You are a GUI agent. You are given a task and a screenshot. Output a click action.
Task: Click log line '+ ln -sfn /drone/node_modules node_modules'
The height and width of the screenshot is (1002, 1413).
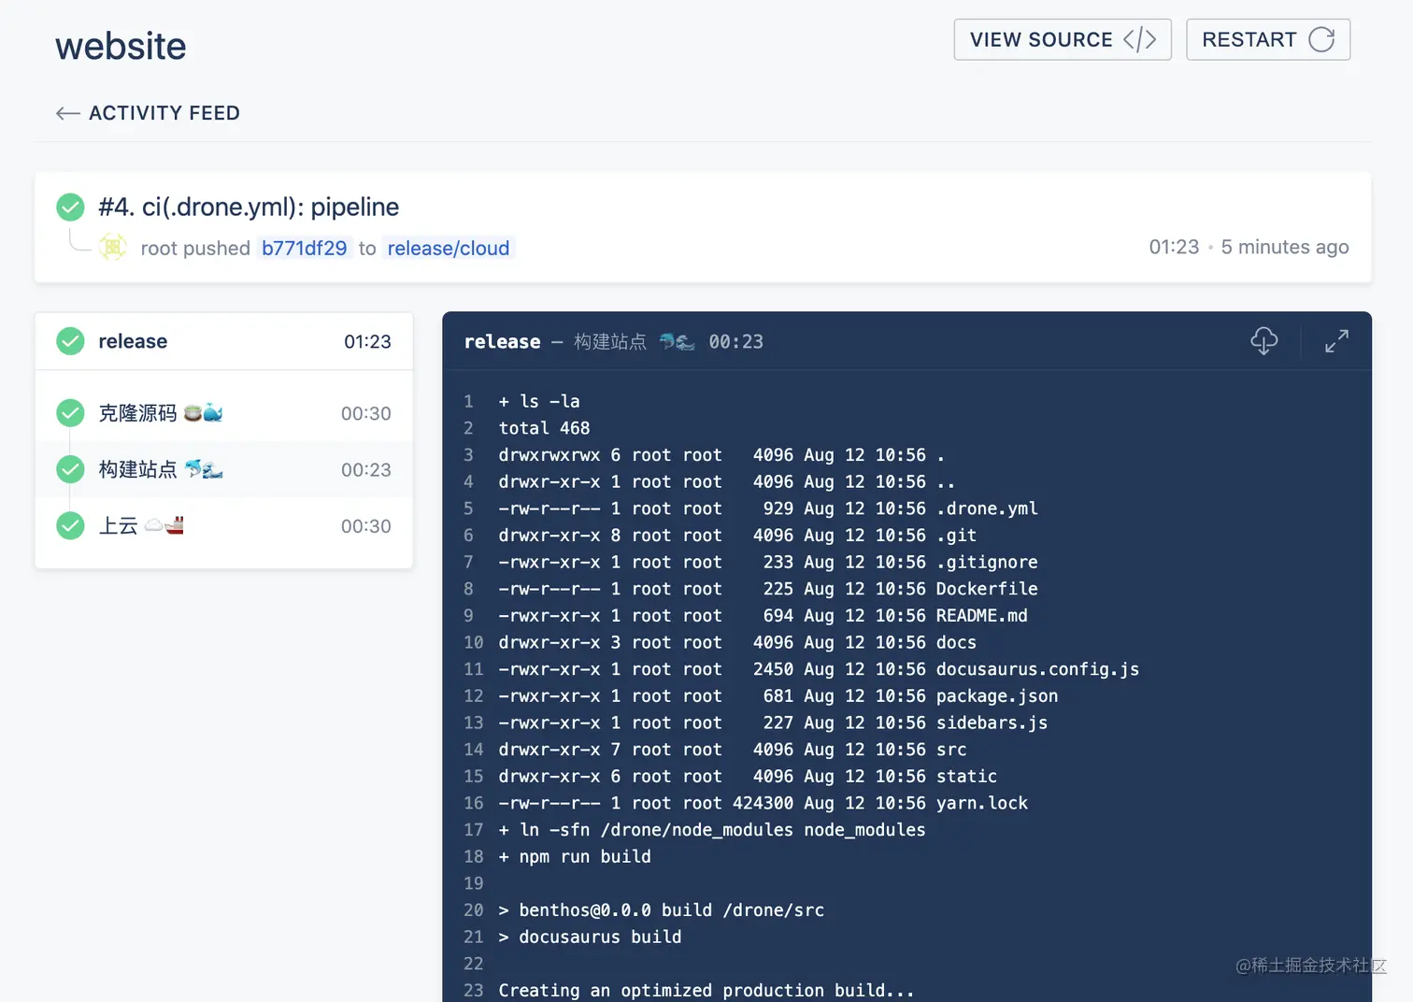[712, 830]
